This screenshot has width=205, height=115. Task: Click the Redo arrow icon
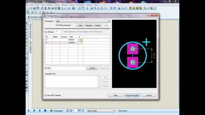click(x=115, y=8)
